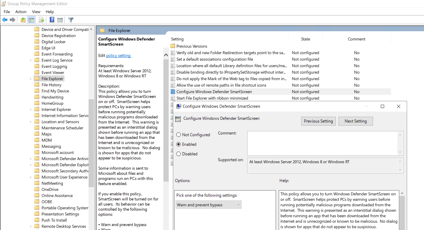Select the Microsoft account tree item
The width and height of the screenshot is (424, 230).
[x=58, y=152]
